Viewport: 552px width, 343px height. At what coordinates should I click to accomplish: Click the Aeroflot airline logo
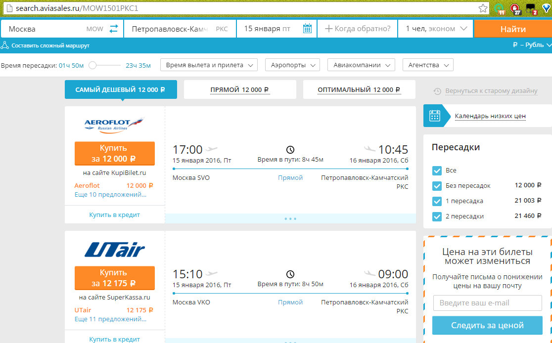pyautogui.click(x=114, y=125)
